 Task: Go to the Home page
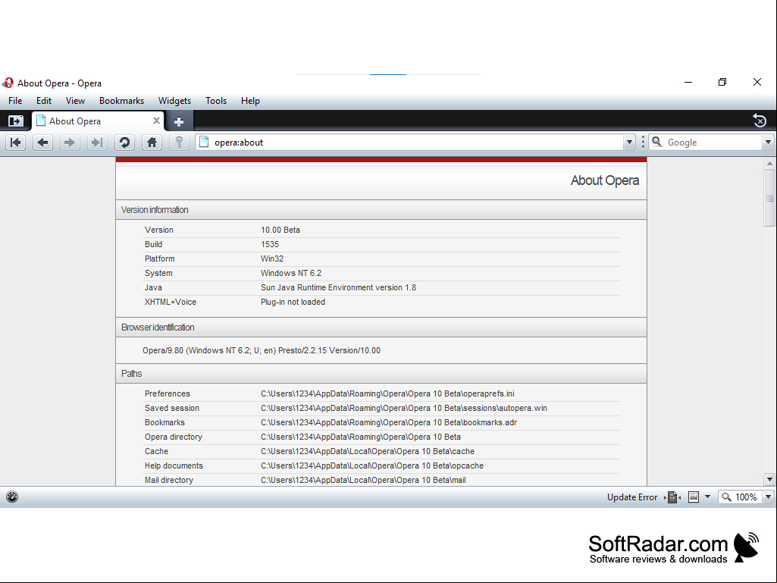click(152, 143)
